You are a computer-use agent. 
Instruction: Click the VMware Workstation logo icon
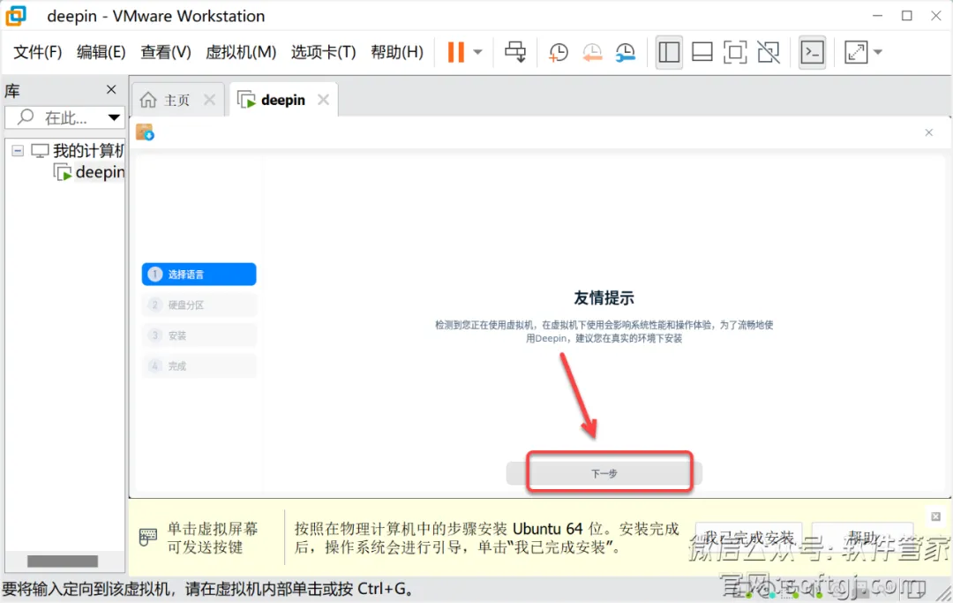click(16, 16)
